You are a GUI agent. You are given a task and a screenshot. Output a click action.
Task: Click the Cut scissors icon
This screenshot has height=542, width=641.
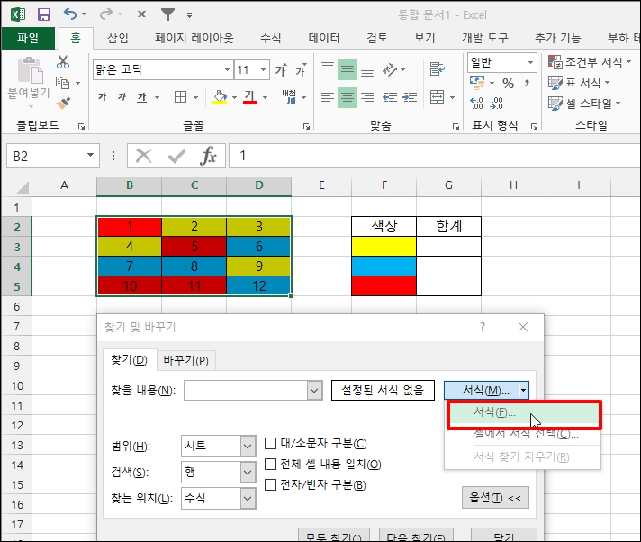click(x=63, y=62)
